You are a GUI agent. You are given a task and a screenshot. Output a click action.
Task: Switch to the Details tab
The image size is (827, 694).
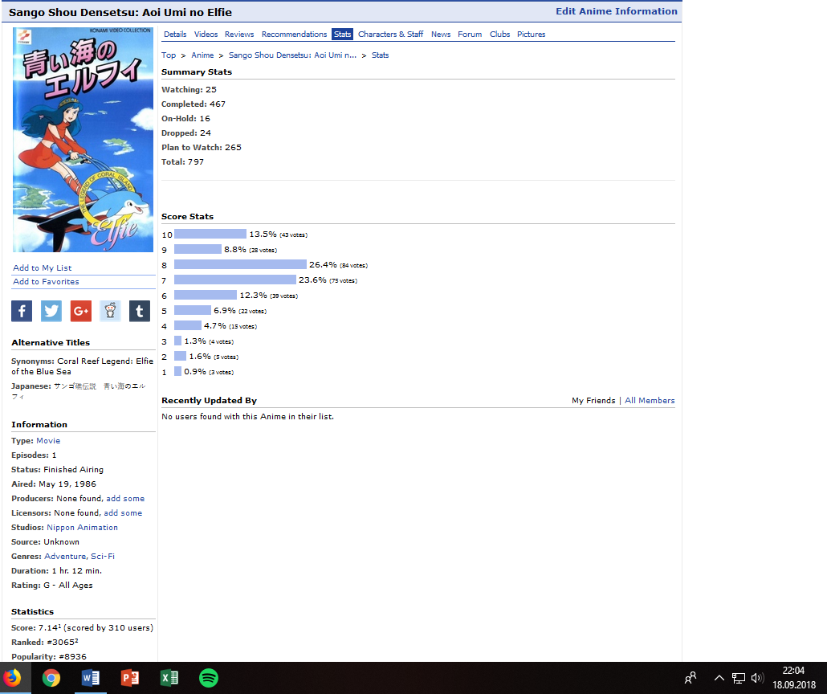175,35
